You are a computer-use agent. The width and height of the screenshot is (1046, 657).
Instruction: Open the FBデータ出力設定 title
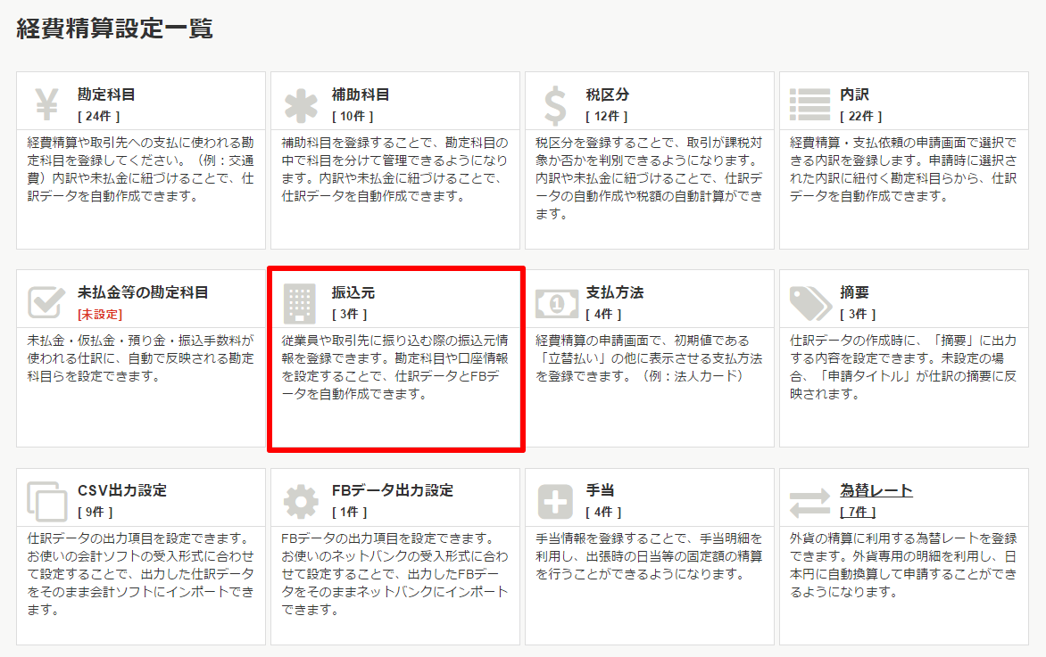[392, 490]
